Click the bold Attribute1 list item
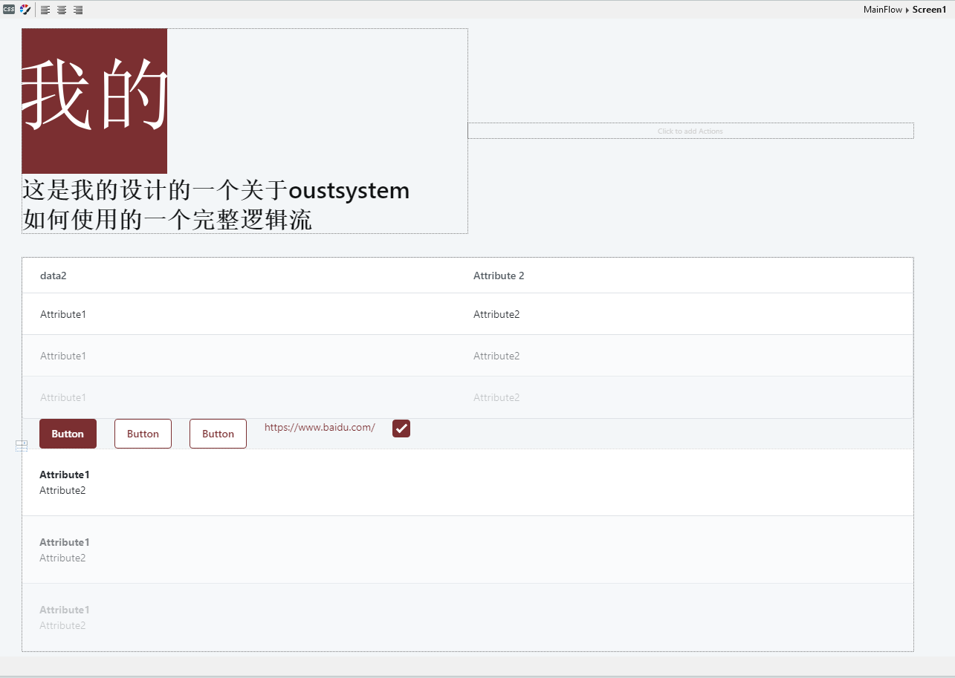 64,475
